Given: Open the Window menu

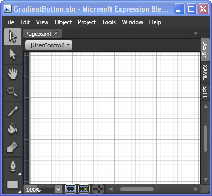Looking at the screenshot, I should point(133,22).
